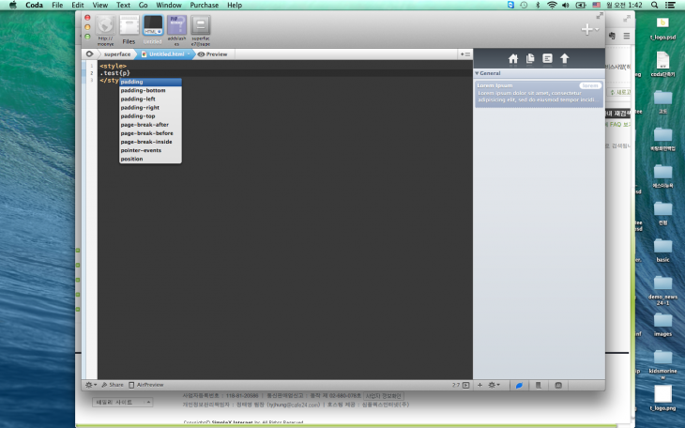Open Notification Center list icon

click(x=670, y=5)
